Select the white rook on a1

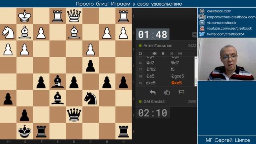tap(124, 16)
